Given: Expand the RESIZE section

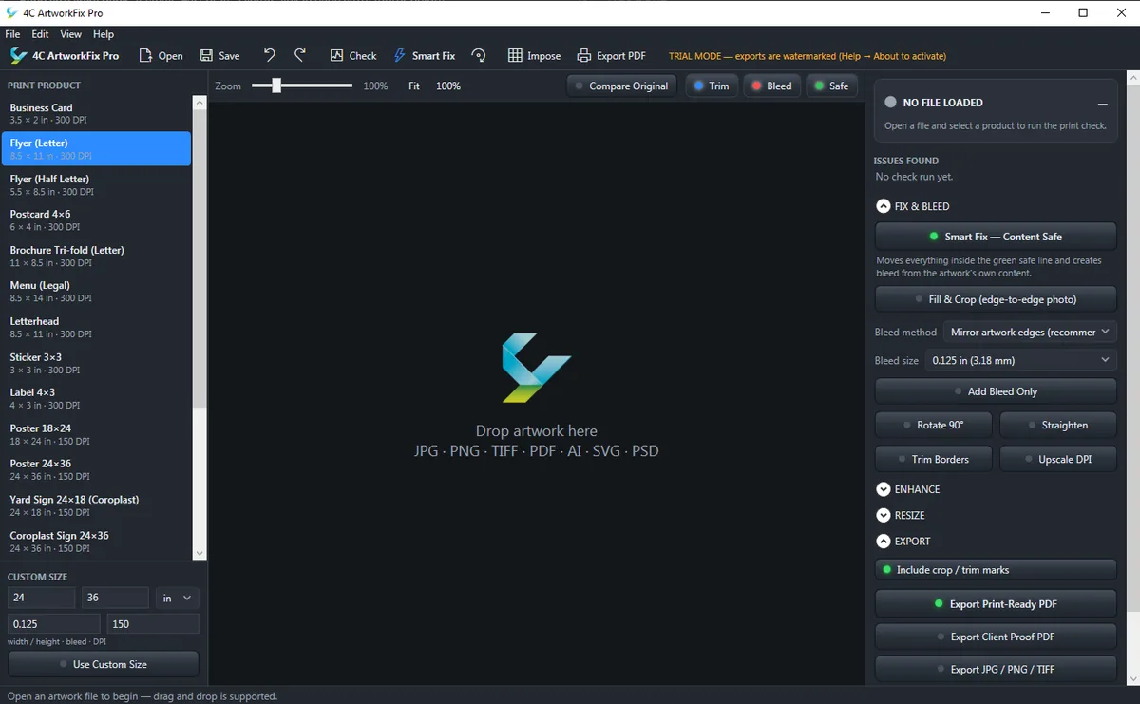Looking at the screenshot, I should click(x=883, y=515).
